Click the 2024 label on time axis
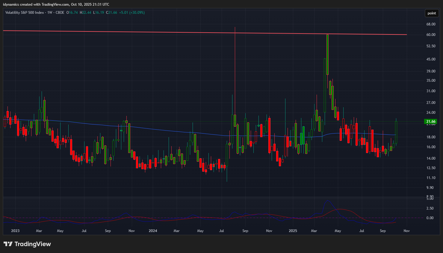 (x=153, y=231)
